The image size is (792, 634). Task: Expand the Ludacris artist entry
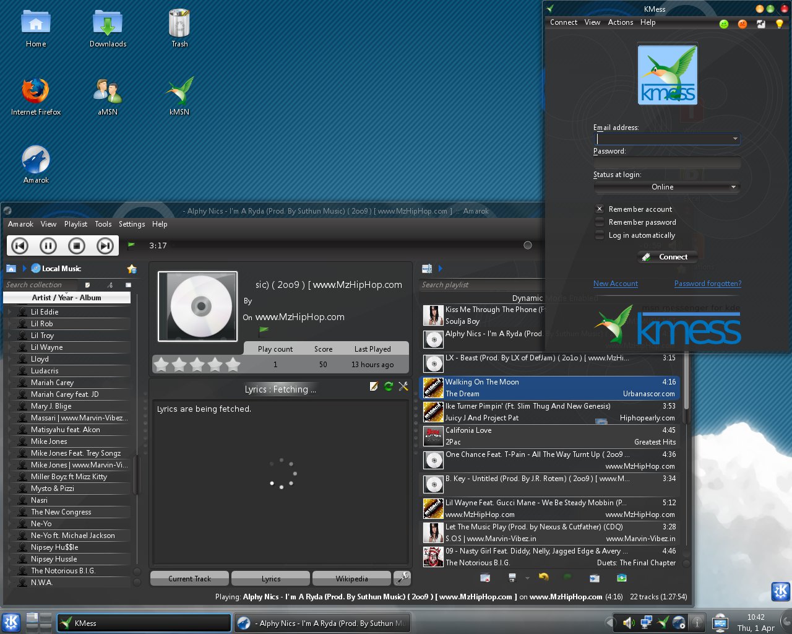point(10,371)
